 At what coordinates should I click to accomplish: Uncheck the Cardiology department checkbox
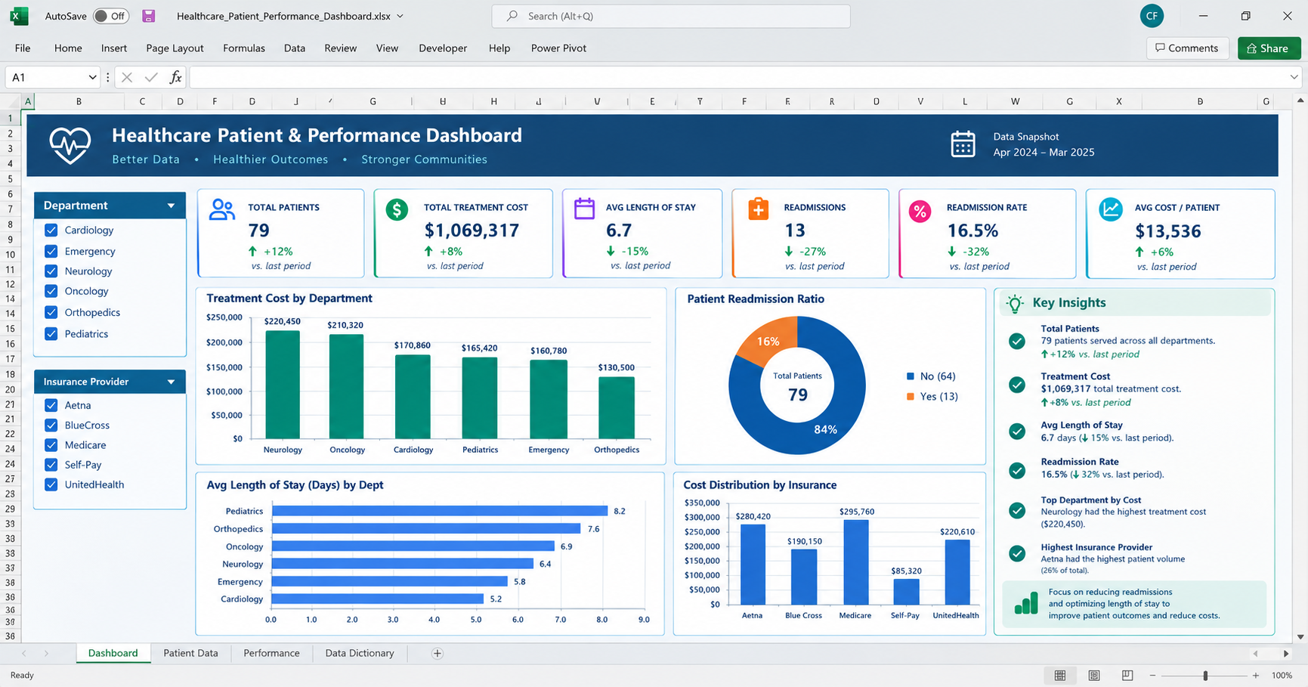pos(51,230)
